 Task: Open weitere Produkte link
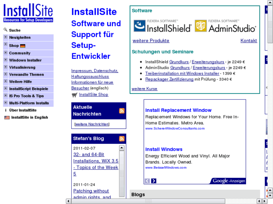tap(151, 41)
